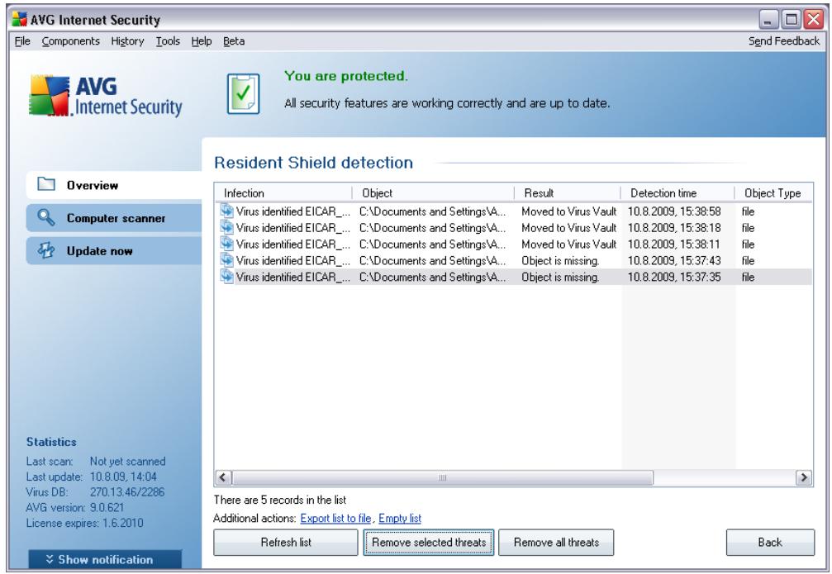The width and height of the screenshot is (832, 574).
Task: Click Virus DB value 270.13.46/2286
Action: point(126,491)
